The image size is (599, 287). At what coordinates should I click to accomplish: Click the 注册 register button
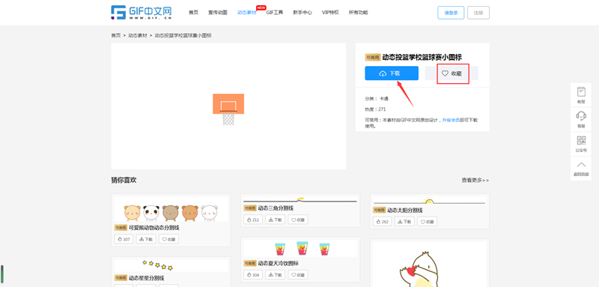(x=478, y=13)
